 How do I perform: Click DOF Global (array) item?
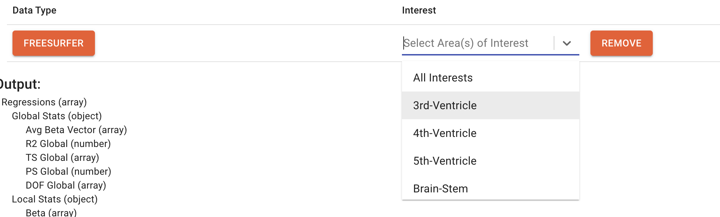pos(66,185)
